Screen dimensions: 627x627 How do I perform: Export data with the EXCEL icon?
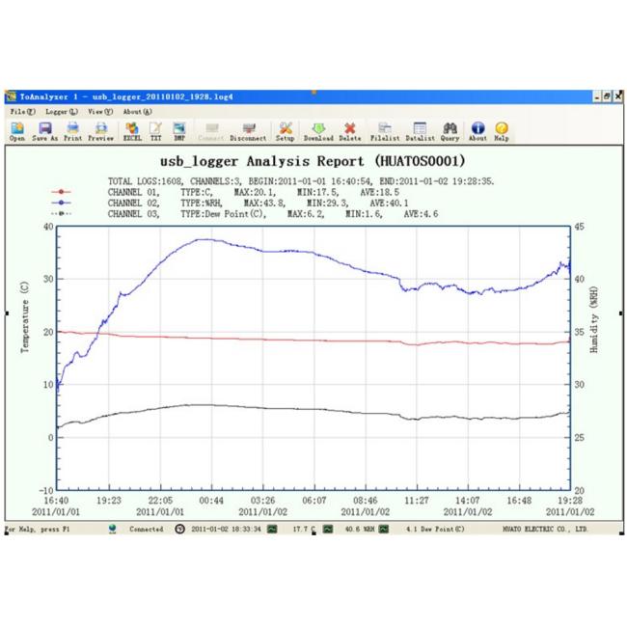(x=132, y=129)
